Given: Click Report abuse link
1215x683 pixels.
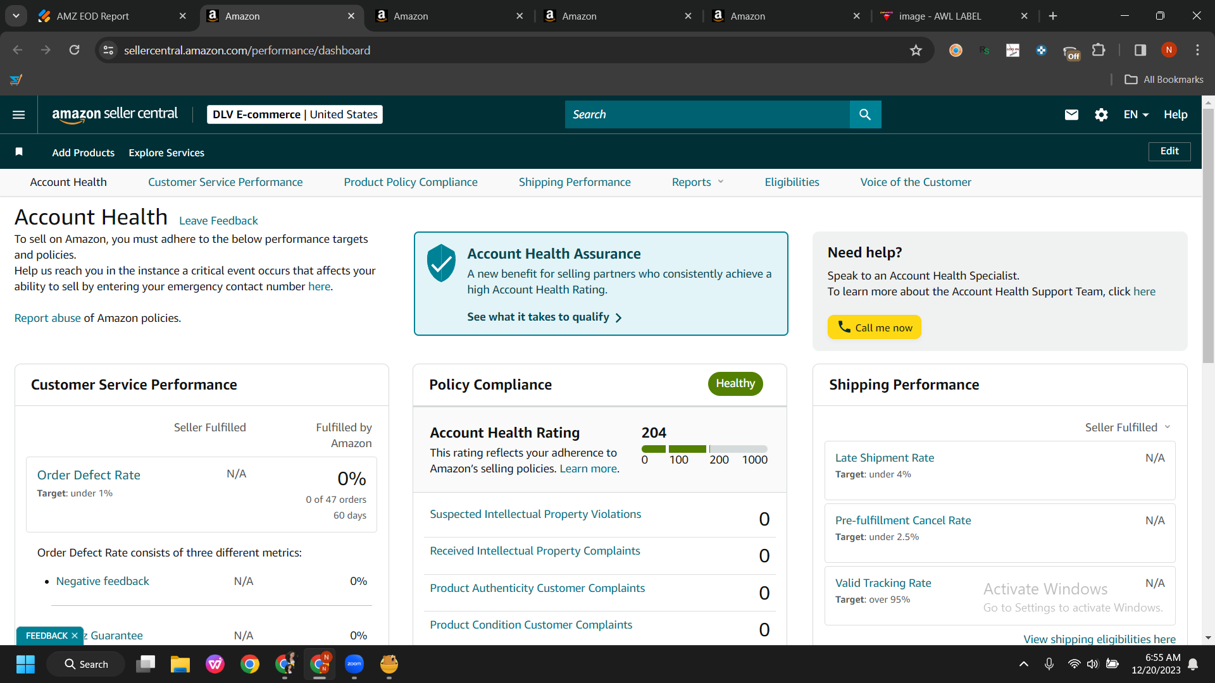Looking at the screenshot, I should [47, 318].
